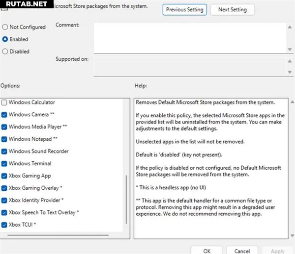Click the "Default is 'disabled'" help line
295x254 pixels.
[179, 155]
